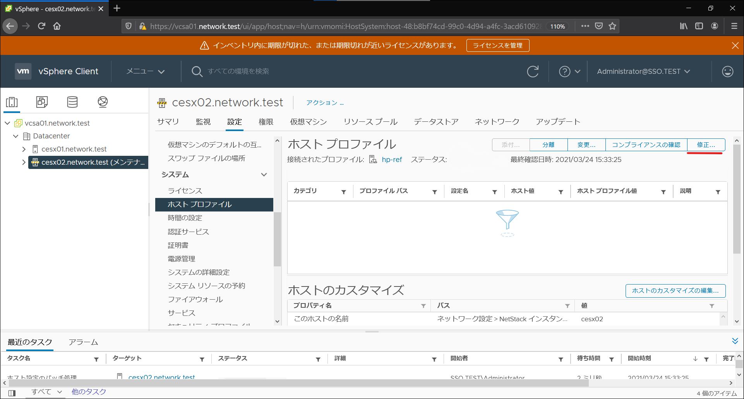744x399 pixels.
Task: Open the hp-ref profile link
Action: (x=392, y=160)
